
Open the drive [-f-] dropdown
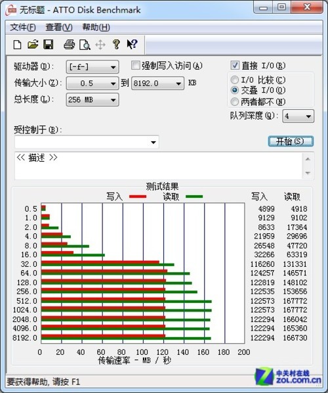point(92,67)
